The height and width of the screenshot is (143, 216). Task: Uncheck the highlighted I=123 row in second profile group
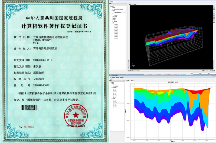point(114,103)
